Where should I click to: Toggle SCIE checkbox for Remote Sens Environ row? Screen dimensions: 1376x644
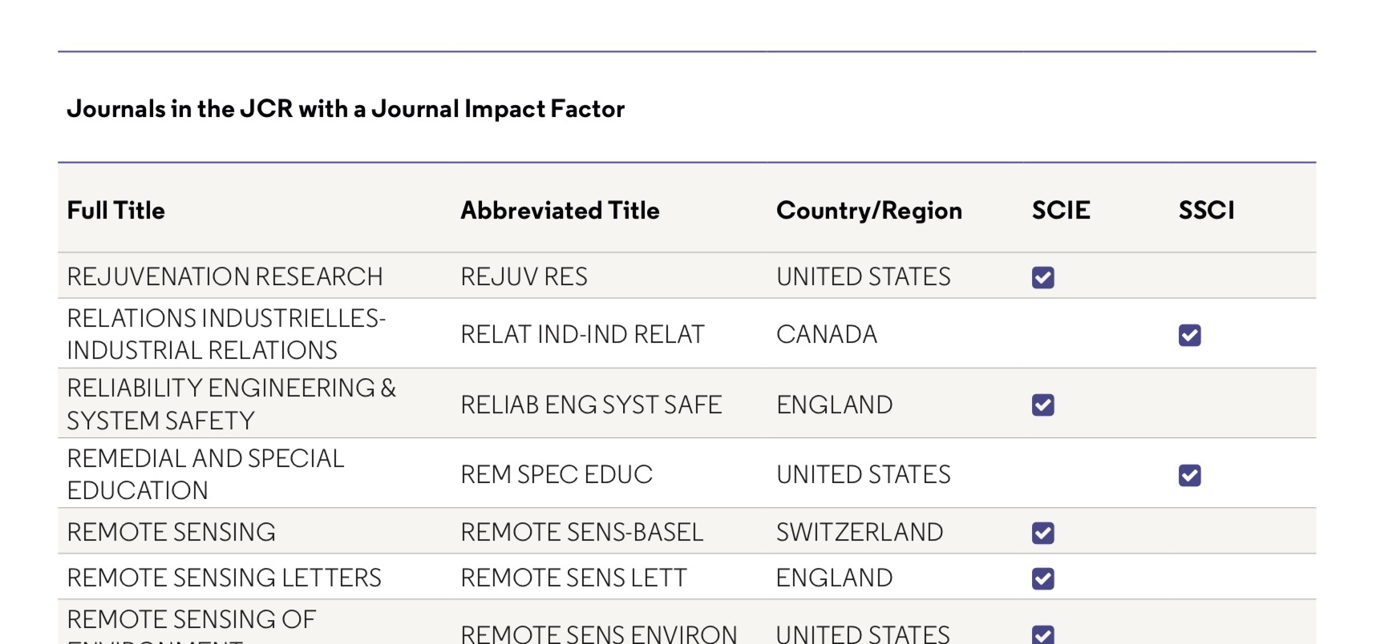(x=1042, y=634)
